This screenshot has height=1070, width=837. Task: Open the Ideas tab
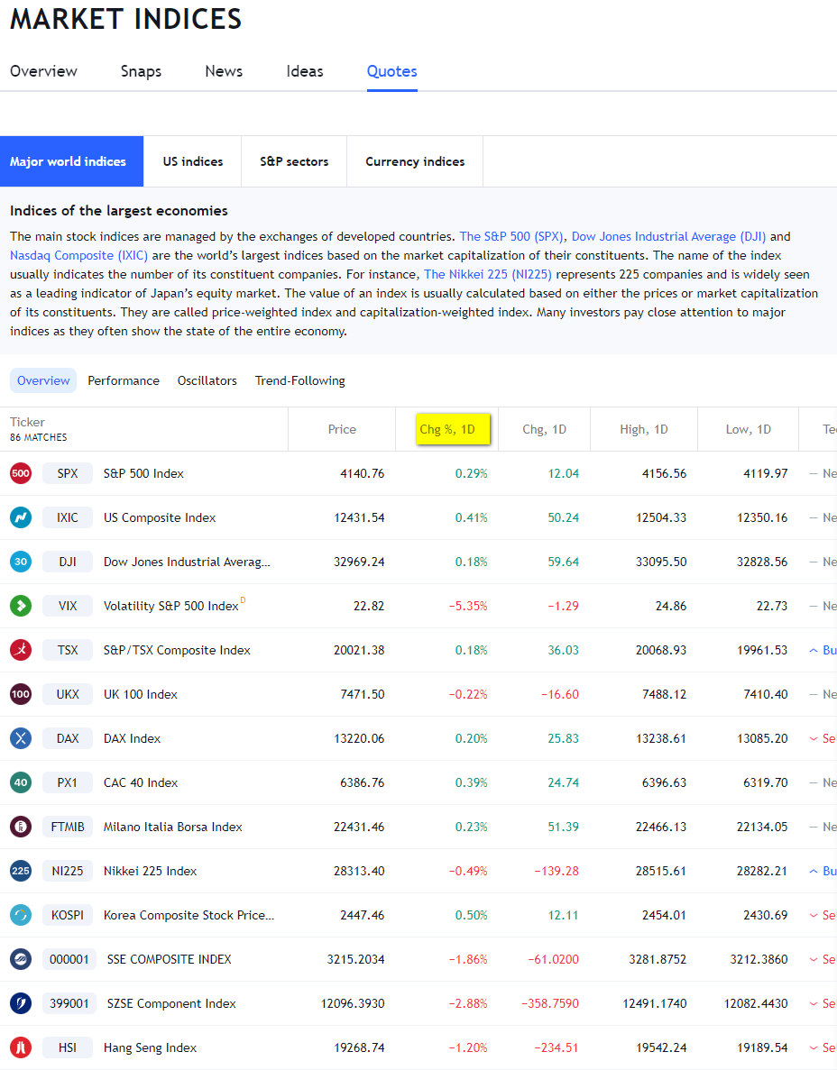[305, 71]
